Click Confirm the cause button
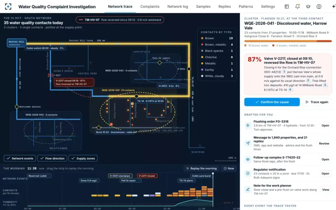Screen dimensions: 336x210 [x=272, y=102]
